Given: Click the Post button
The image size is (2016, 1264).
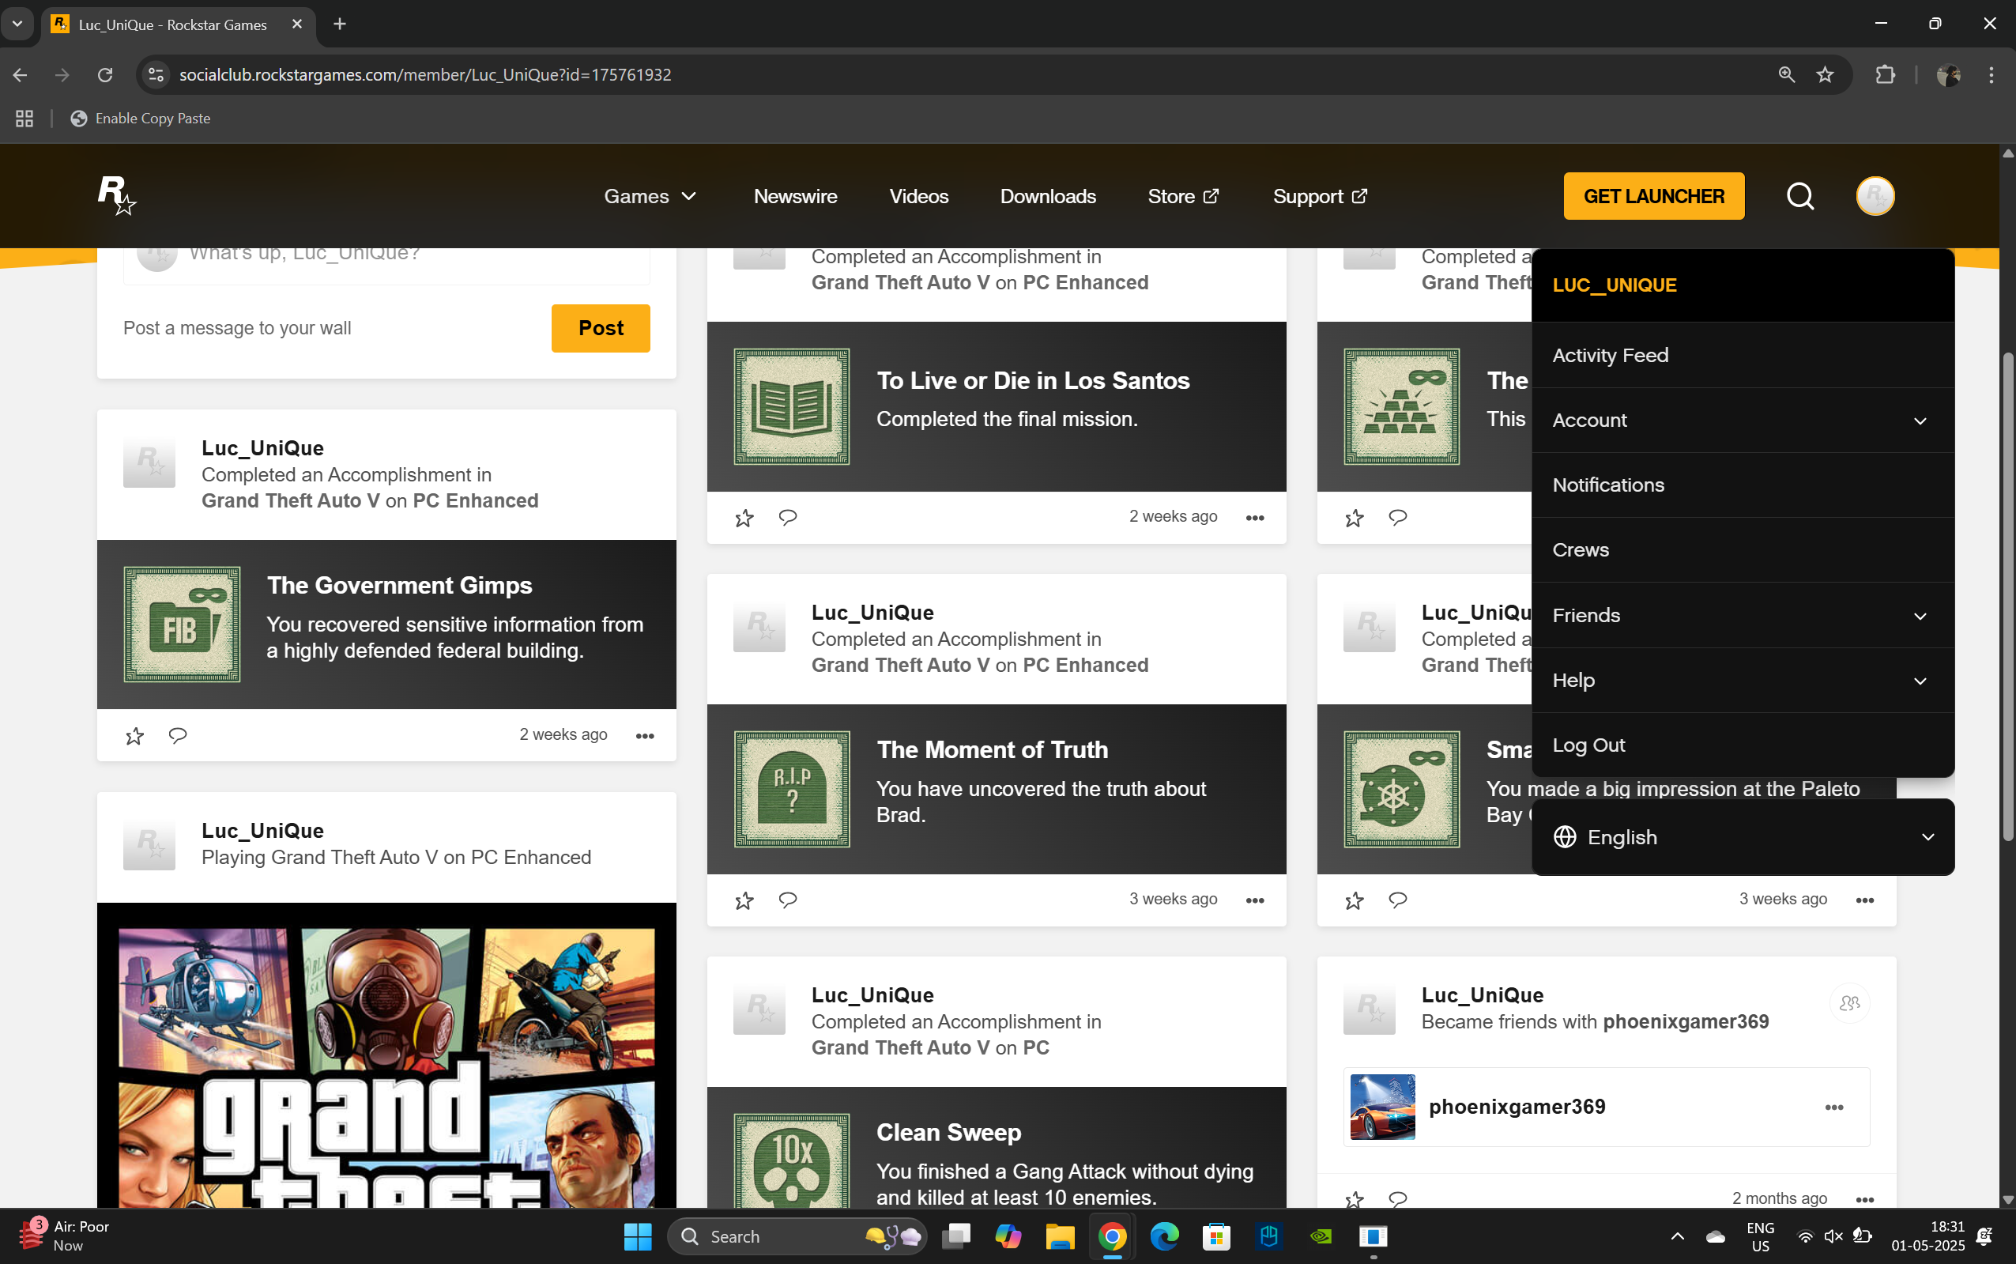Looking at the screenshot, I should tap(600, 329).
